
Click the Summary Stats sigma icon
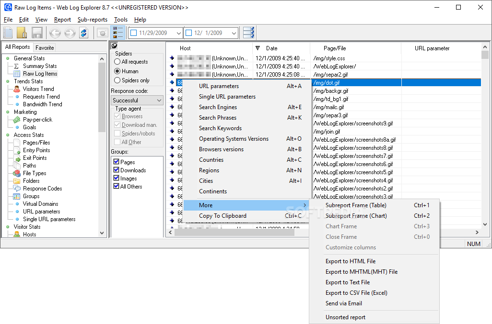(17, 66)
